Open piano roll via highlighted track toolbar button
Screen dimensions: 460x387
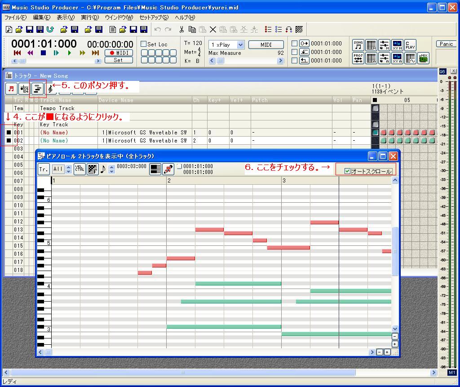point(37,89)
